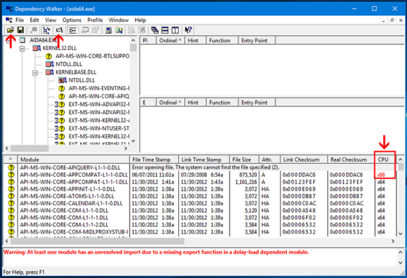The image size is (407, 278).
Task: Click the red x86 CPU cell
Action: pyautogui.click(x=381, y=175)
